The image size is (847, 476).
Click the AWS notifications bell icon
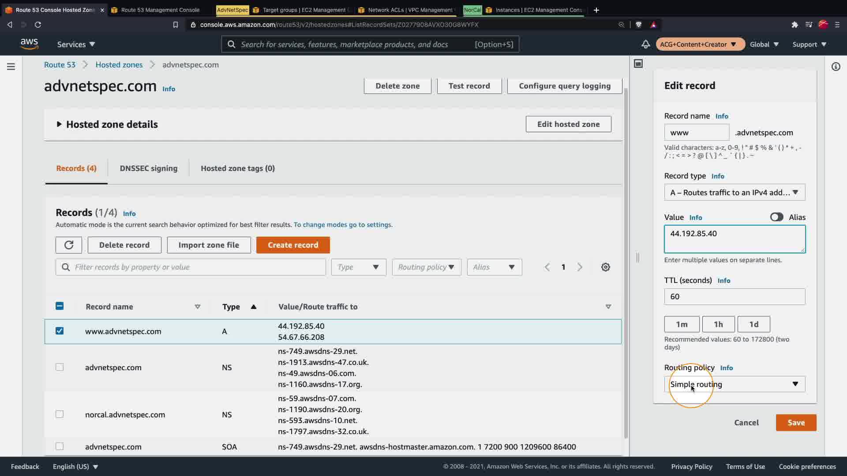tap(645, 44)
